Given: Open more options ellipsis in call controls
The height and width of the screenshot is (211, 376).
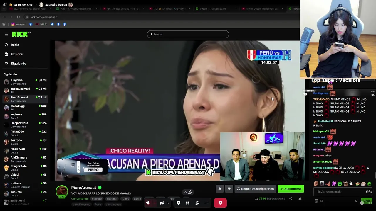Looking at the screenshot, I should 207,203.
